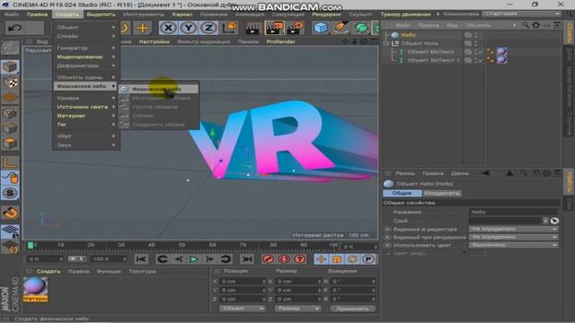Image resolution: width=575 pixels, height=323 pixels.
Task: Expand the Деформаторы submenu
Action: click(86, 65)
